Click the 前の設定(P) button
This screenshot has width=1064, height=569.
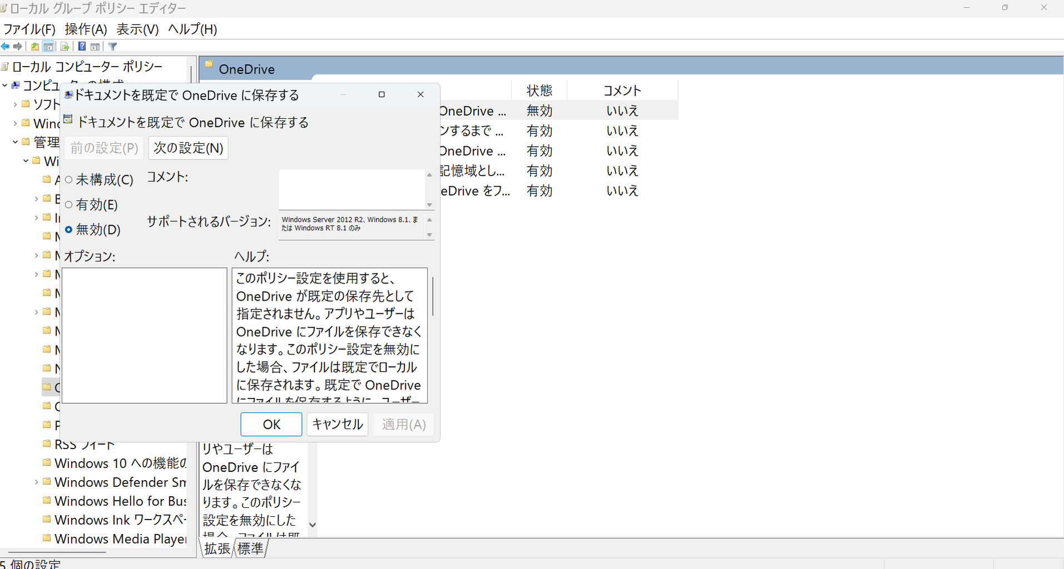(104, 148)
